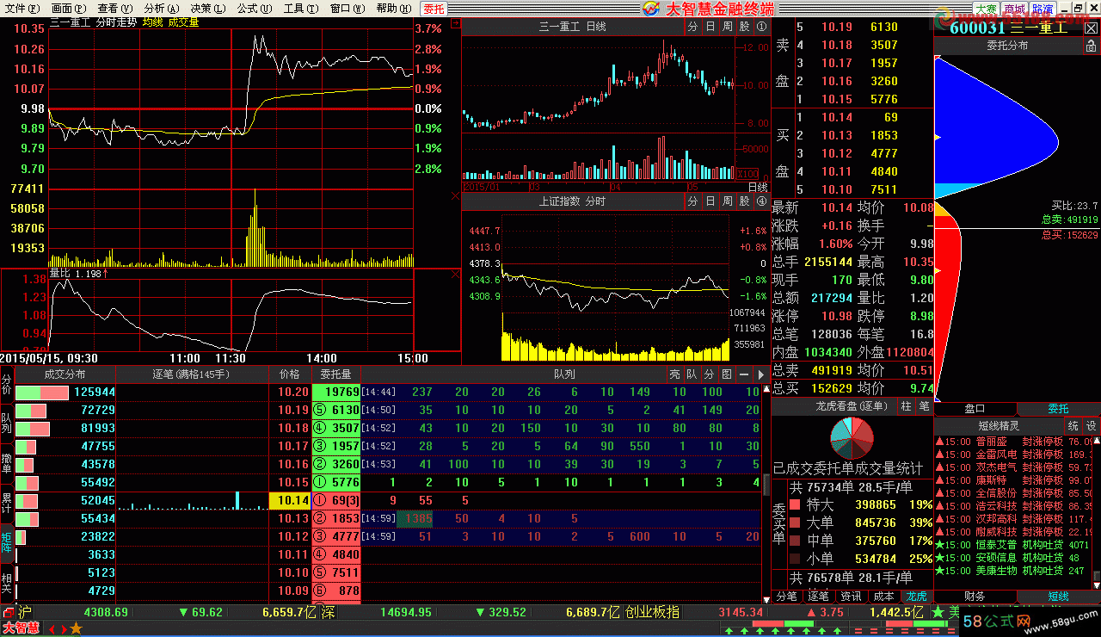Click 普丽盛 封涨停板 alert row
Viewport: 1101px width, 637px height.
1013,442
